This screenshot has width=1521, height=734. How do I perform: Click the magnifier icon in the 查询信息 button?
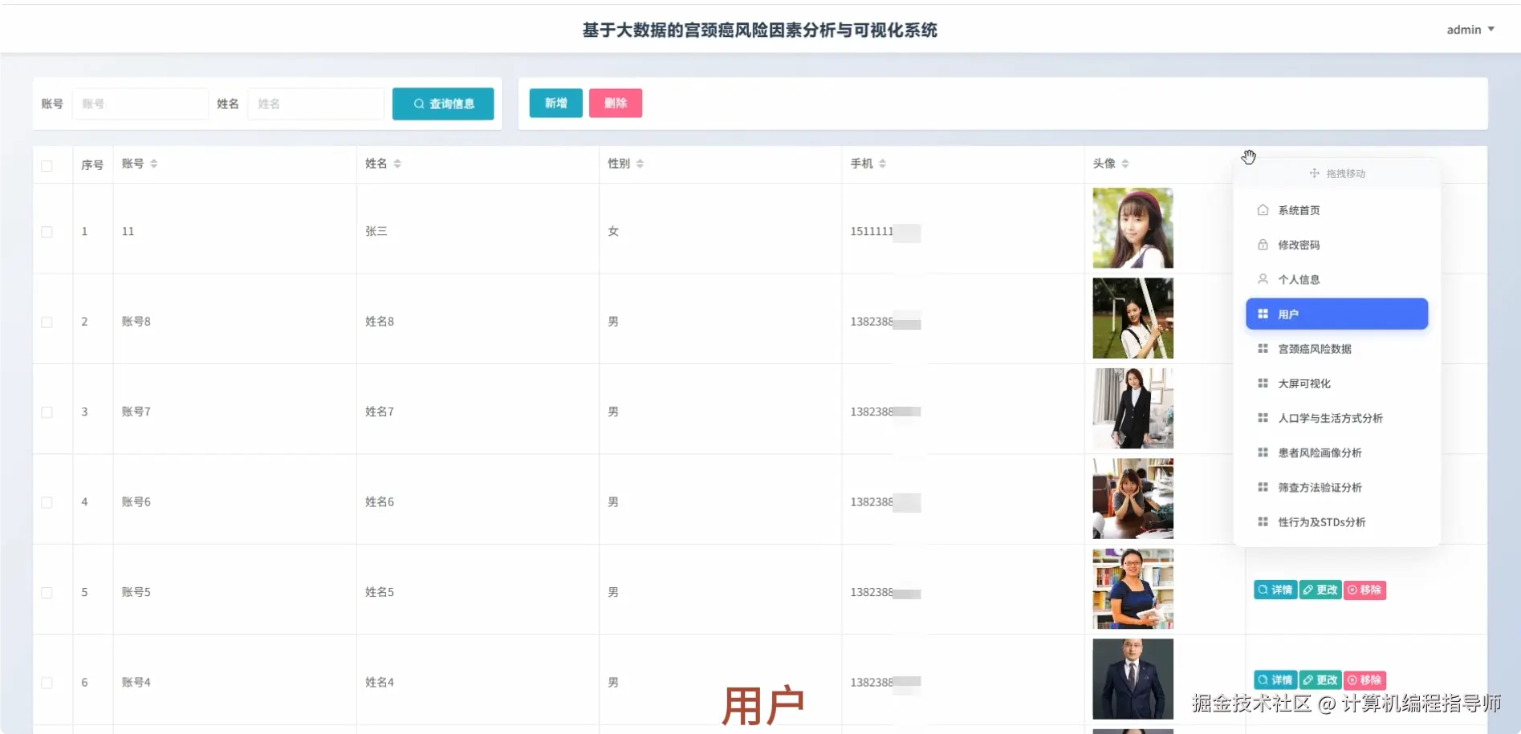coord(419,103)
